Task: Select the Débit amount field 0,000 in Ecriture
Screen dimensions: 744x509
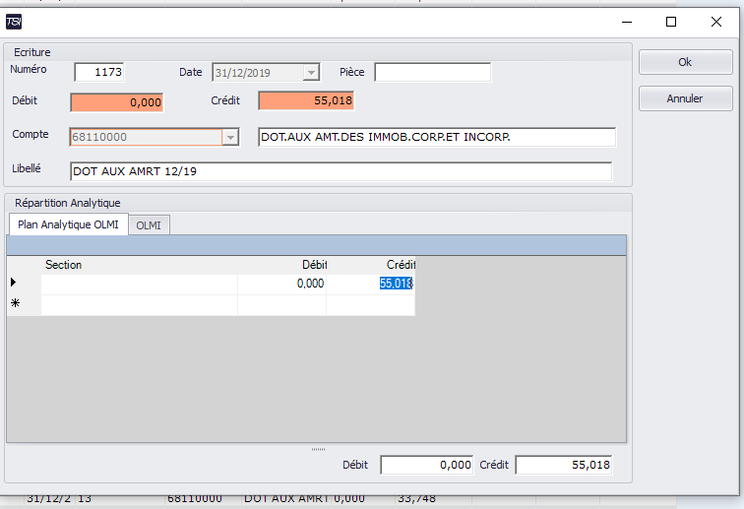Action: [x=117, y=102]
